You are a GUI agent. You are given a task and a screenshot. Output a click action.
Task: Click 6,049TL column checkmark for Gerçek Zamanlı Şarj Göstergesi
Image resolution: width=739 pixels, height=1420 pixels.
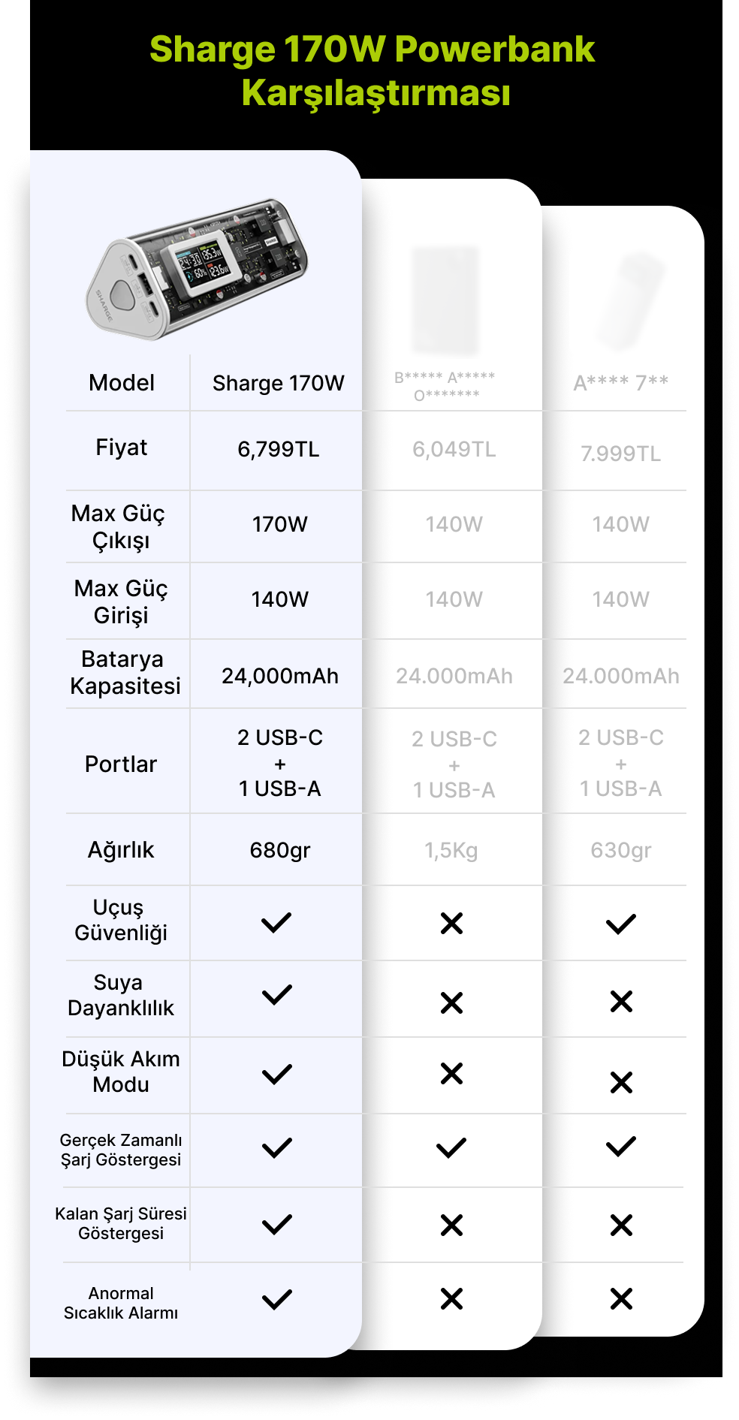[451, 1147]
